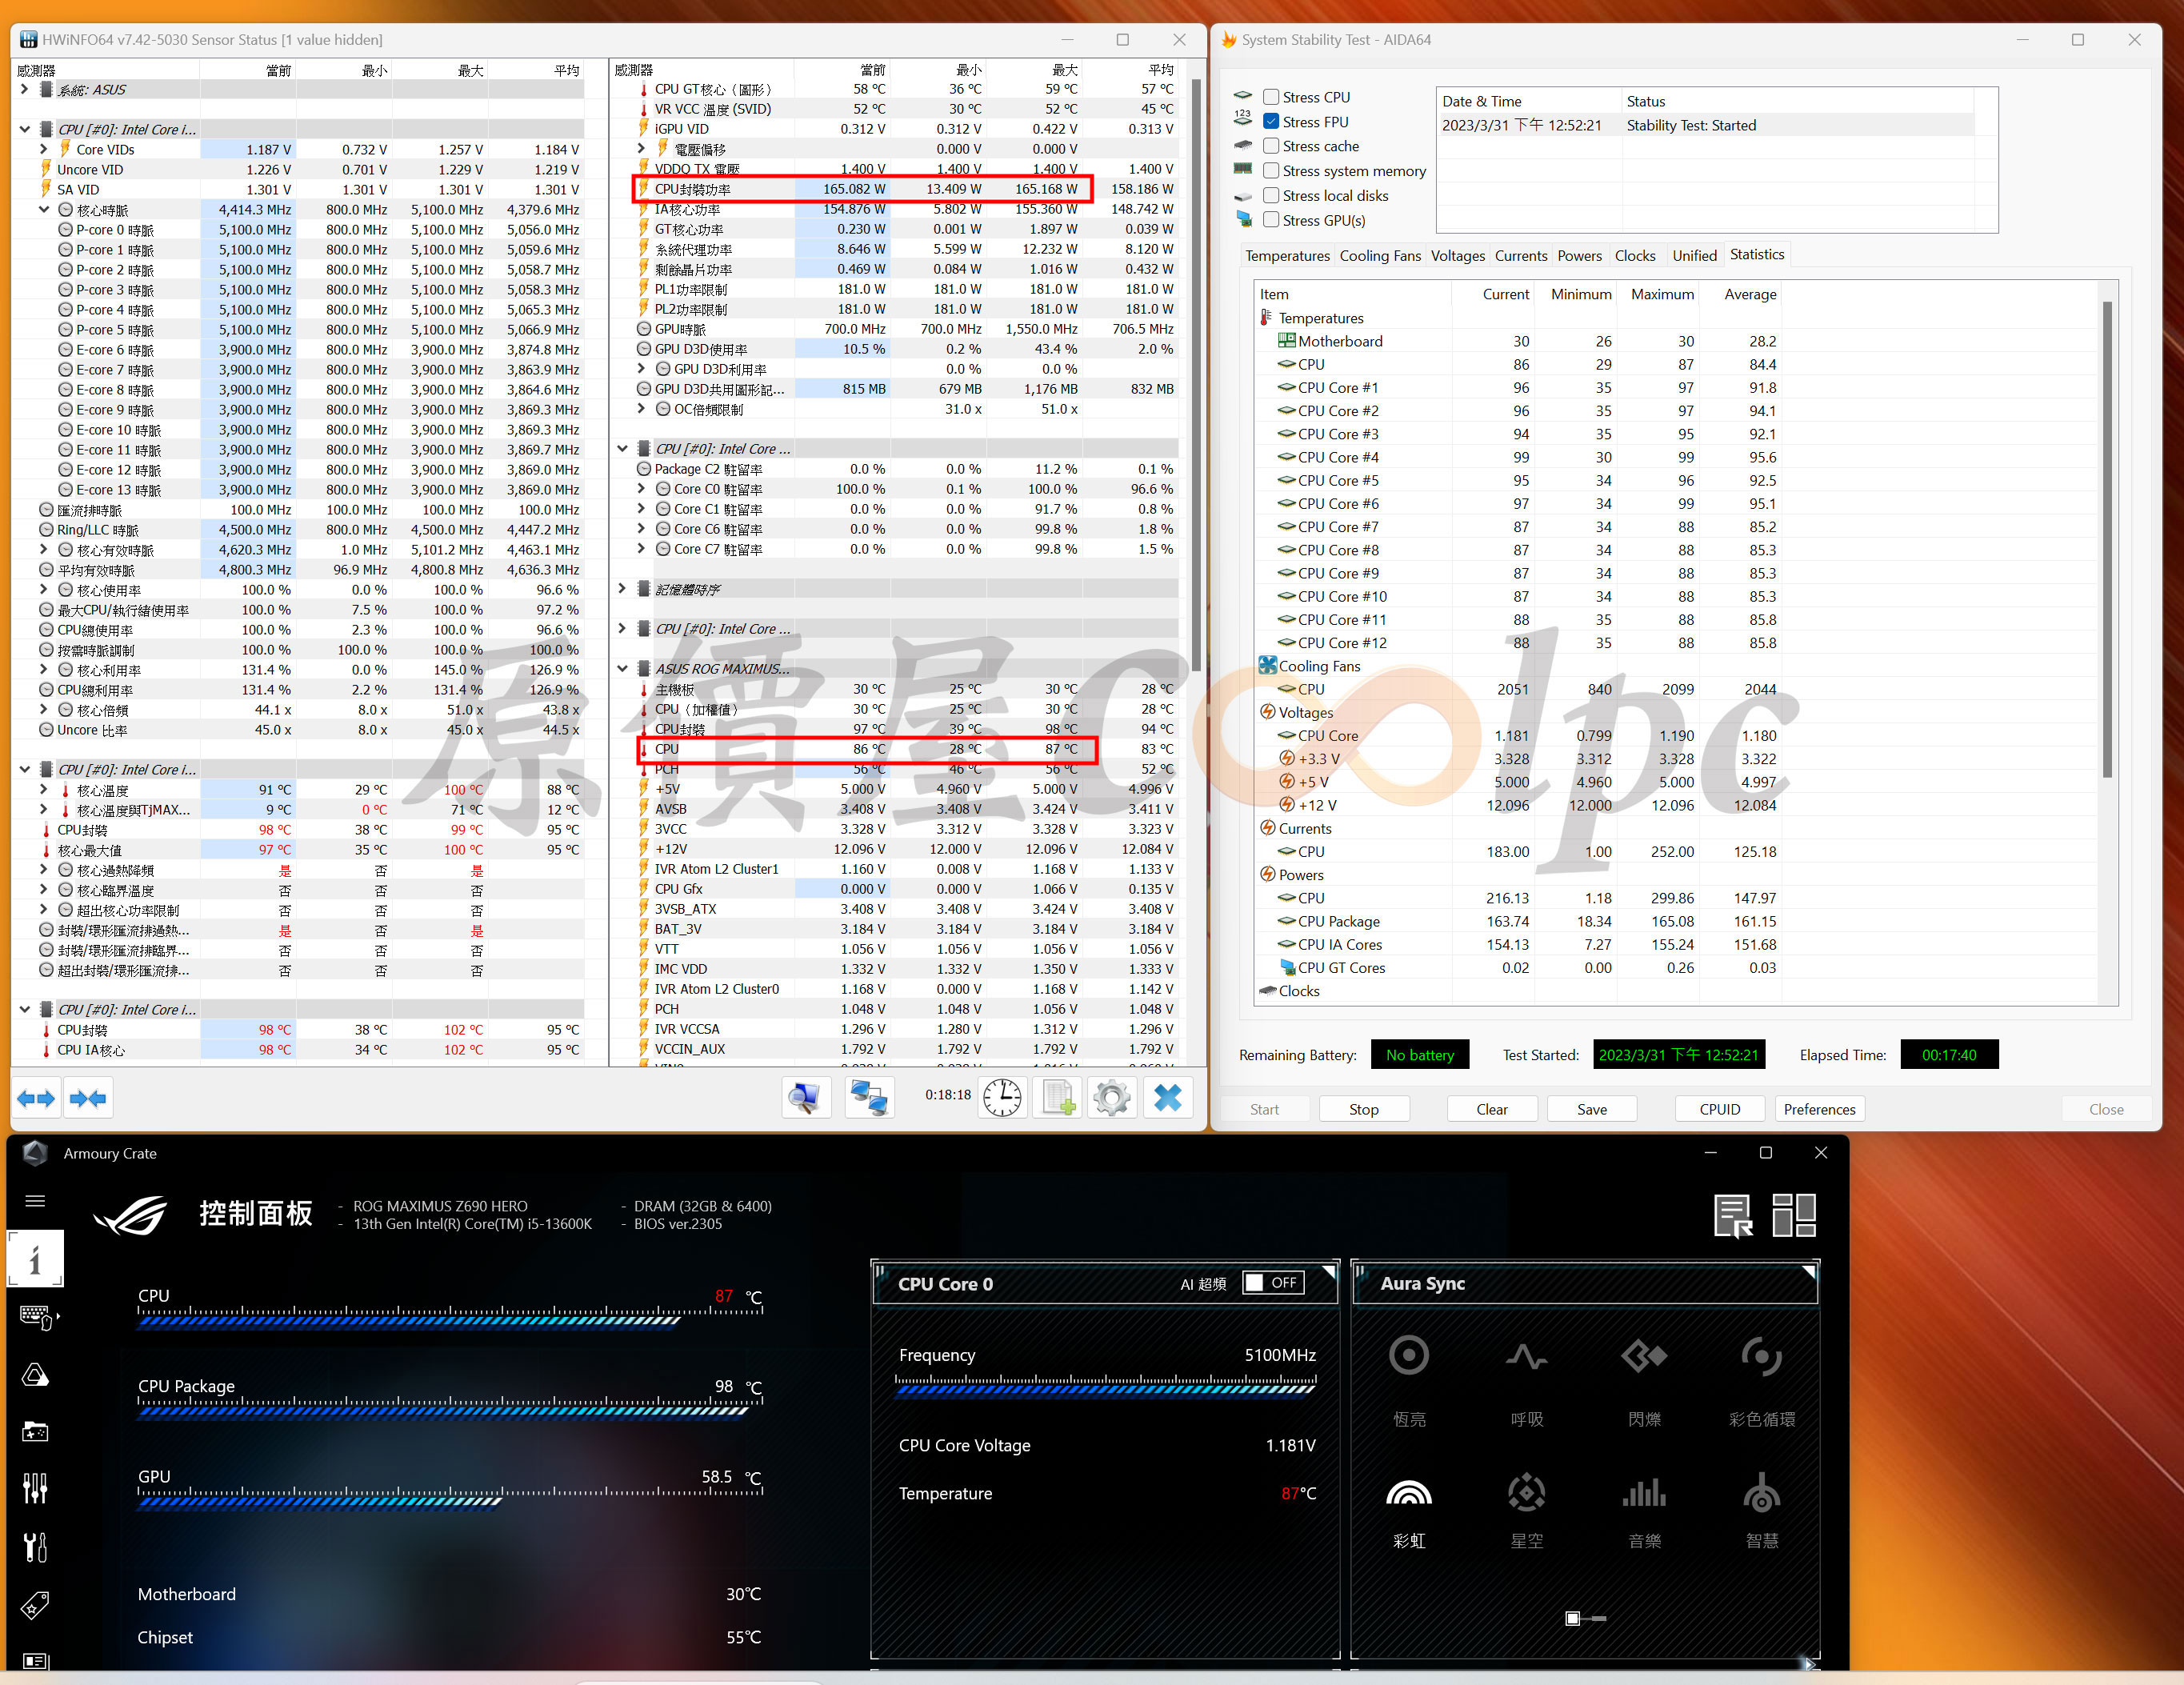The image size is (2184, 1685).
Task: Click Clear button in AIDA64
Action: click(x=1492, y=1109)
